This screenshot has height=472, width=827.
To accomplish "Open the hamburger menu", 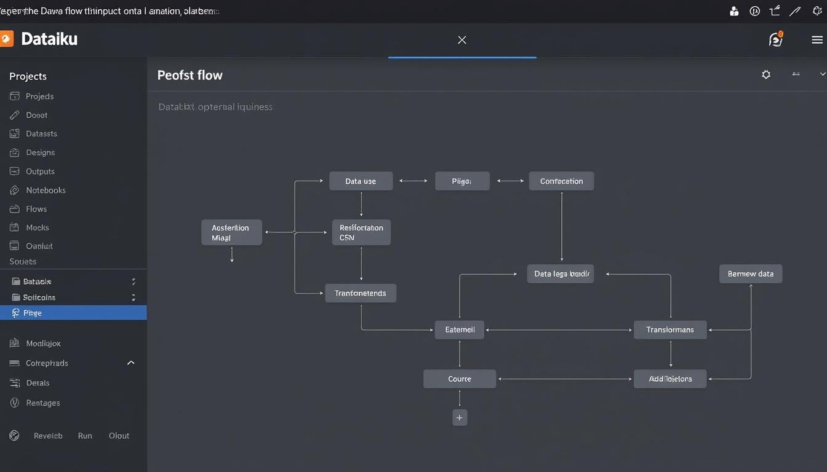I will pyautogui.click(x=817, y=40).
